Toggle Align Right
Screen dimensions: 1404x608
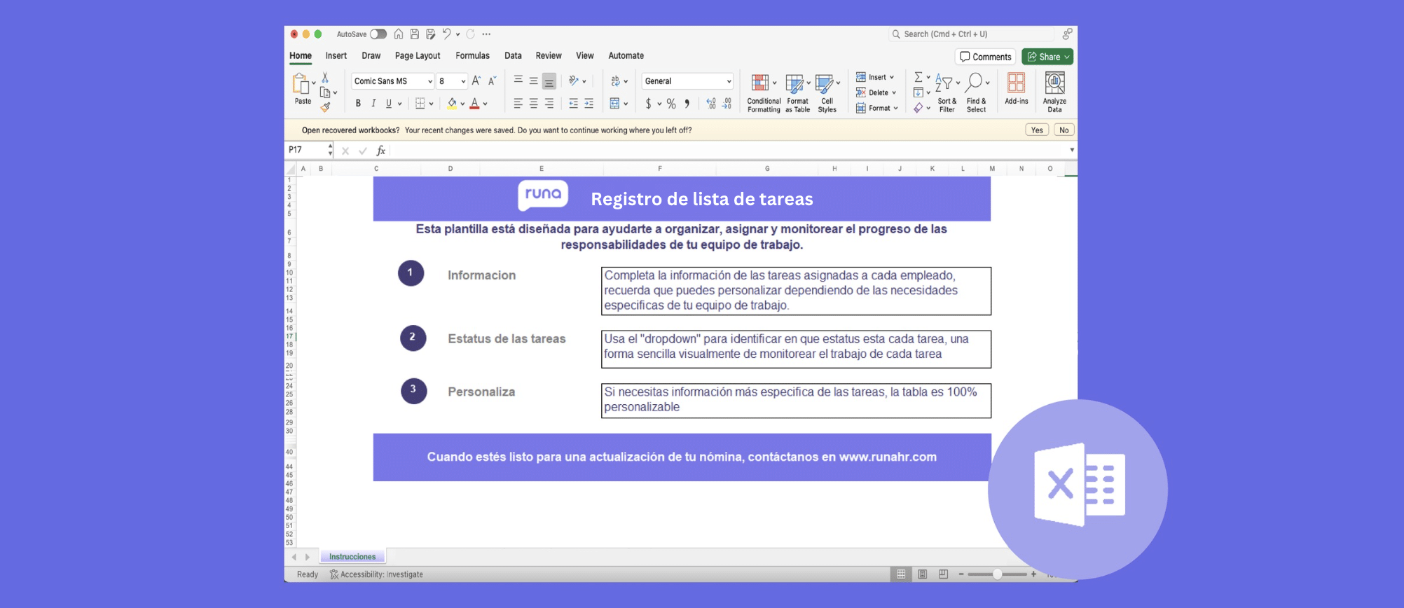pyautogui.click(x=549, y=104)
